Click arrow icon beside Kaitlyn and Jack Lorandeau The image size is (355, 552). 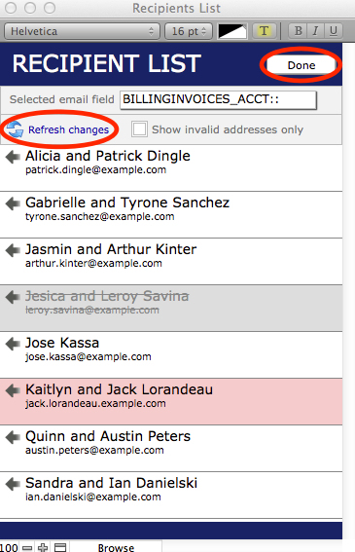point(13,390)
